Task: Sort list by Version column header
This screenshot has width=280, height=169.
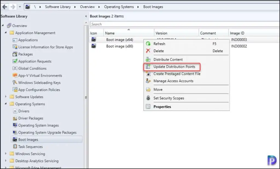Action: (x=176, y=33)
